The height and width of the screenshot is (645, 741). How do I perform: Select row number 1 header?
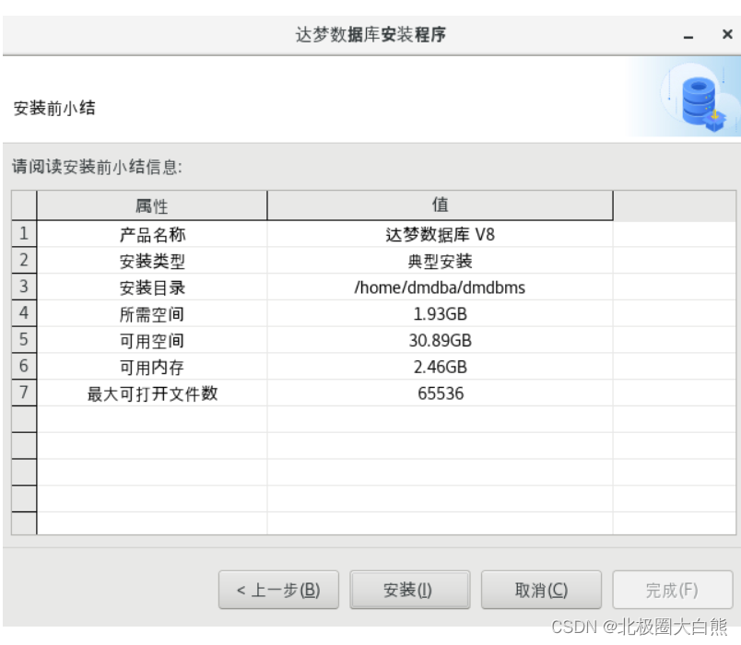24,233
